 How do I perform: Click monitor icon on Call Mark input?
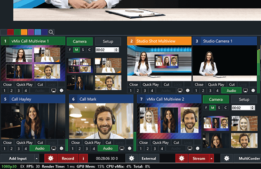[x=122, y=148]
